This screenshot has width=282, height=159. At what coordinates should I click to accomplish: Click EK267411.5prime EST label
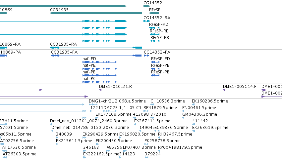(x=152, y=121)
